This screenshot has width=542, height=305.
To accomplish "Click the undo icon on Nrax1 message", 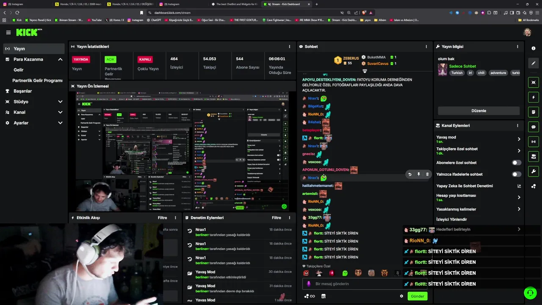I will tap(409, 174).
